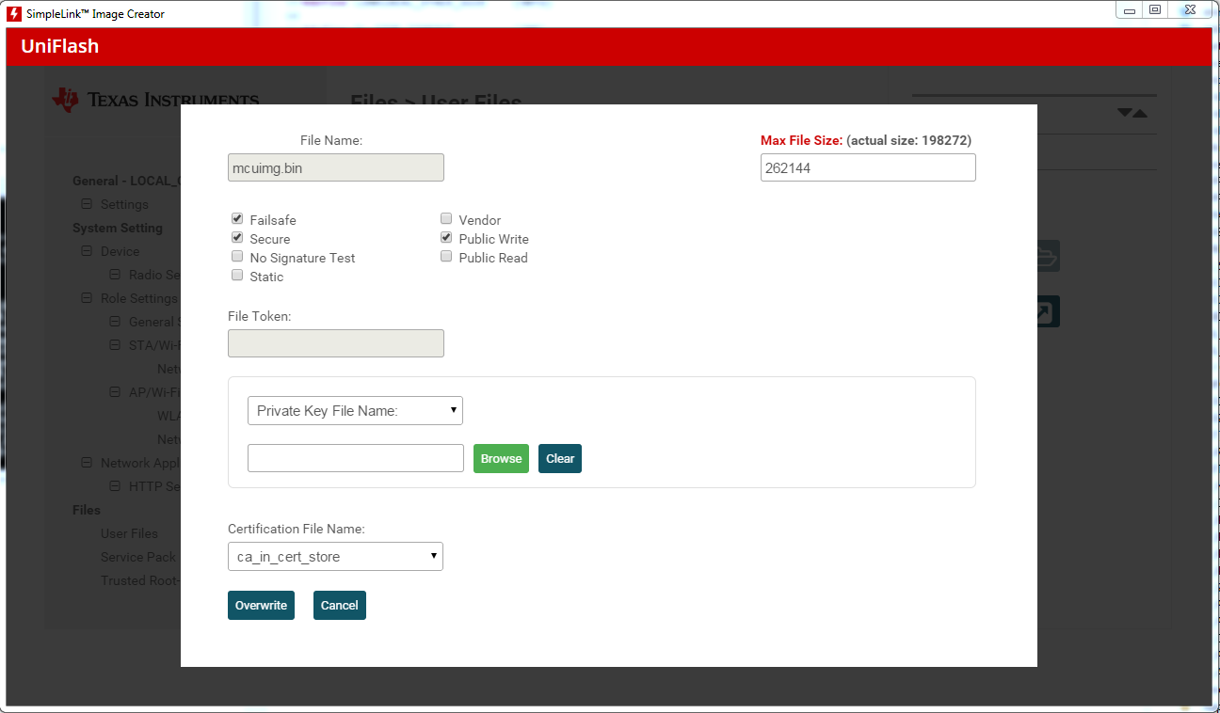Collapse the Device tree node
The image size is (1220, 713).
[87, 251]
